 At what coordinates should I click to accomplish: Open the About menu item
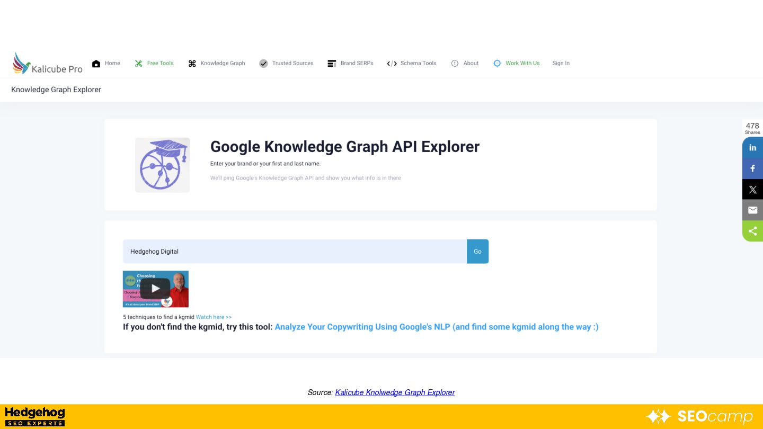click(471, 63)
